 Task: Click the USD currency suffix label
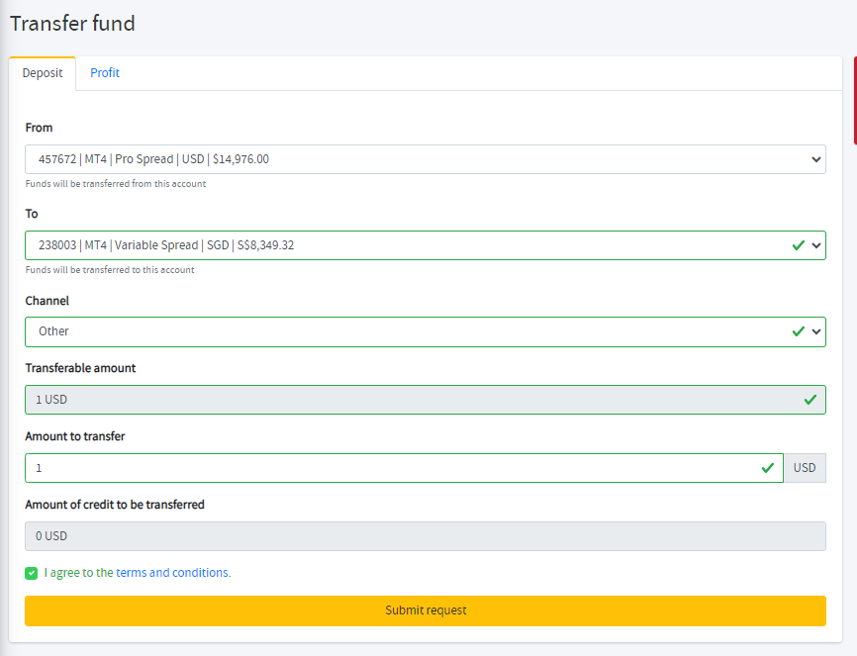click(x=805, y=468)
